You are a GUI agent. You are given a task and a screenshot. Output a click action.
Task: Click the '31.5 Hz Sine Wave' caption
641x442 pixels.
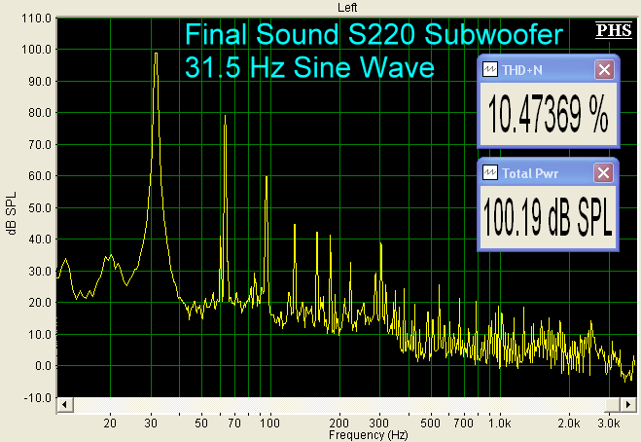tap(309, 67)
